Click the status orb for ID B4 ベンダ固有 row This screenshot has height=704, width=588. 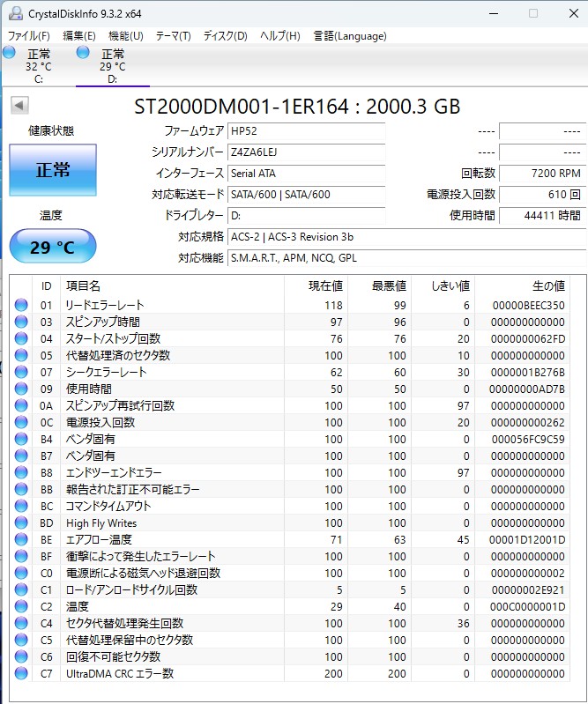[21, 439]
